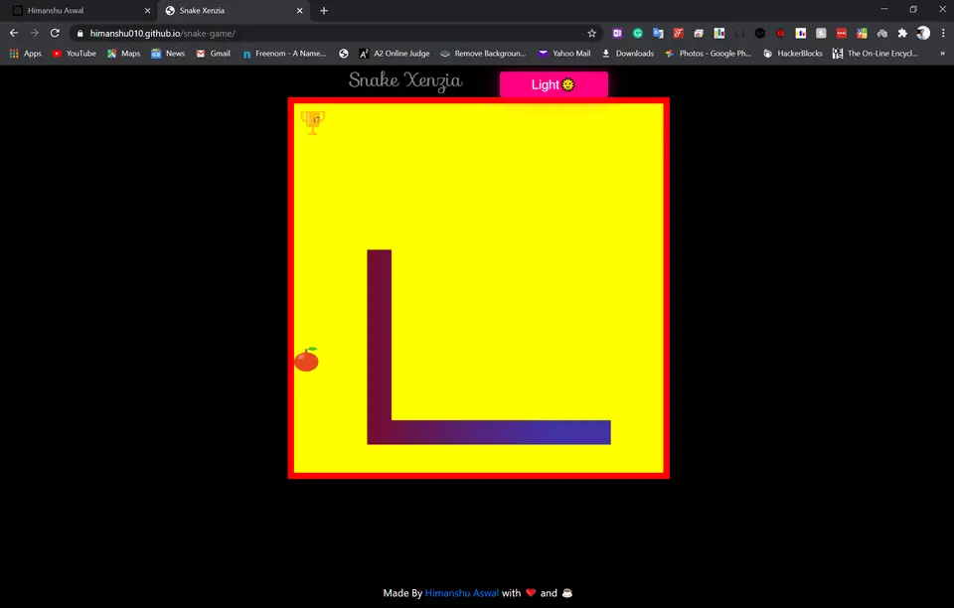This screenshot has width=954, height=608.
Task: Open the Himanshu Aswal author link
Action: (462, 593)
